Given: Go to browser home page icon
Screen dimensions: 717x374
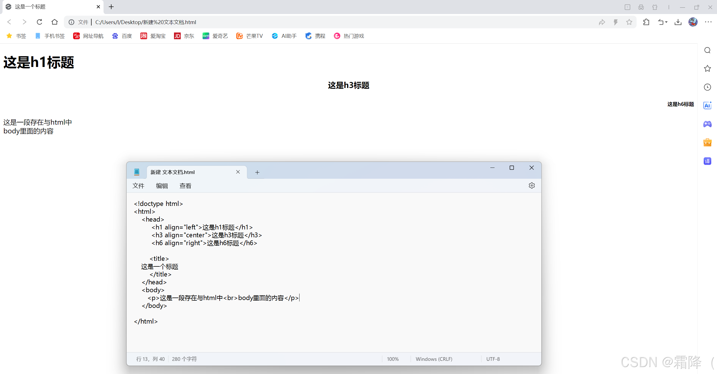Looking at the screenshot, I should pyautogui.click(x=55, y=22).
